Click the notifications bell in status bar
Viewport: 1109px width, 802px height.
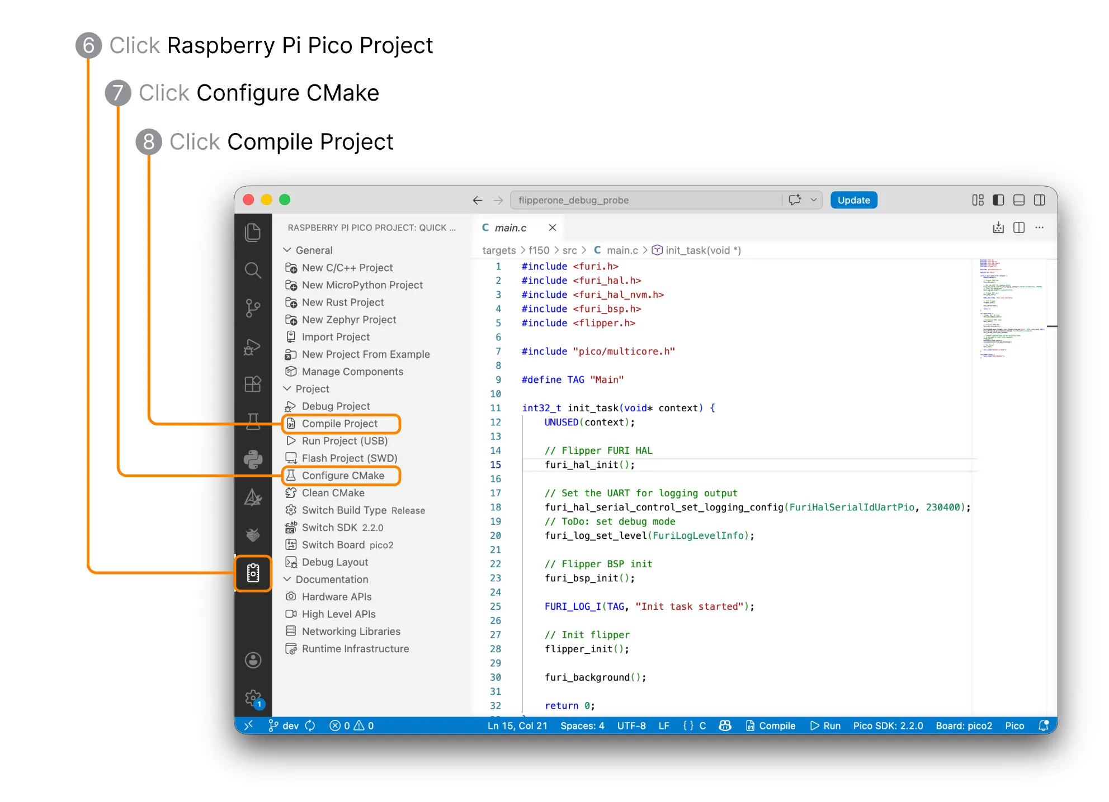[x=1043, y=725]
